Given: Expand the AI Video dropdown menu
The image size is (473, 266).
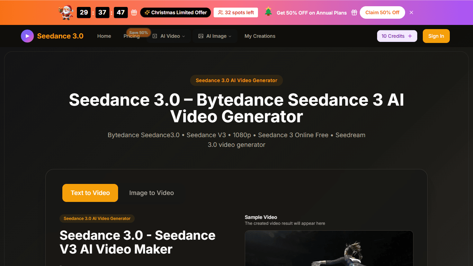Looking at the screenshot, I should click(x=169, y=36).
